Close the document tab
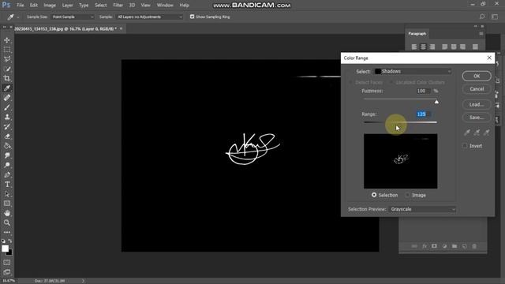 click(121, 28)
